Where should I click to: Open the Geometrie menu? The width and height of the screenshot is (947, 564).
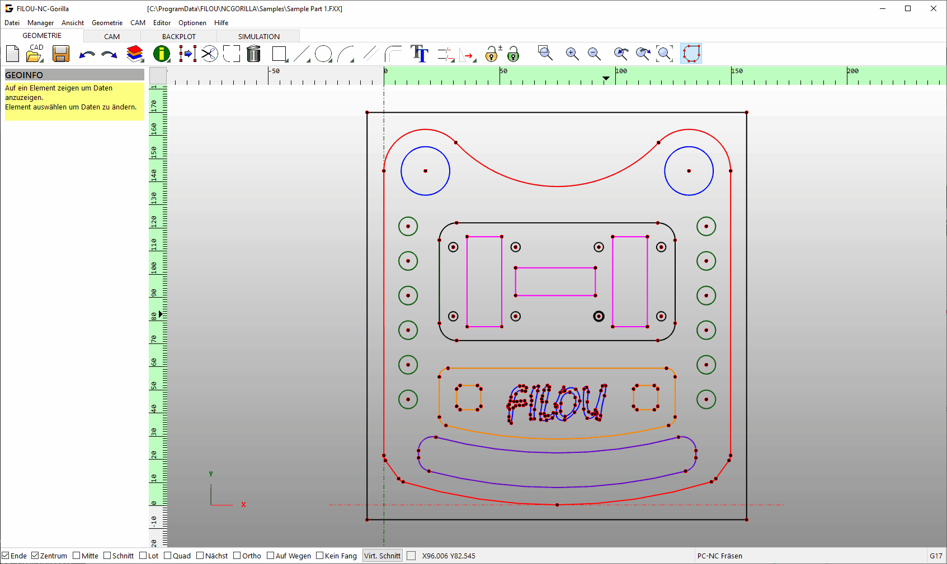click(107, 23)
